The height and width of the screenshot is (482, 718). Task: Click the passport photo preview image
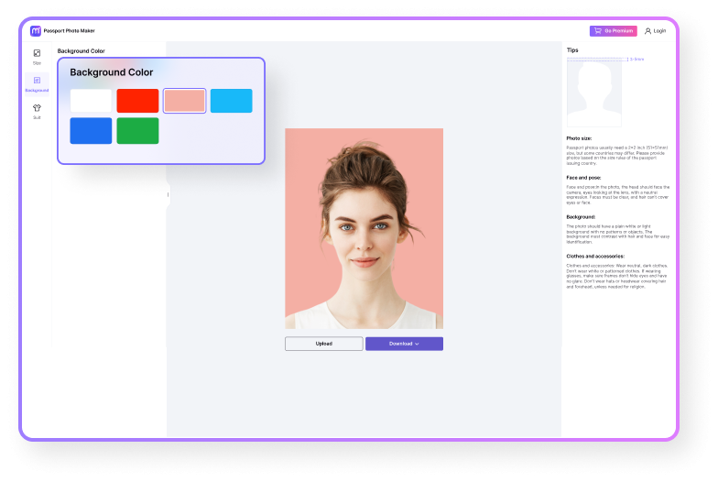[x=364, y=228]
